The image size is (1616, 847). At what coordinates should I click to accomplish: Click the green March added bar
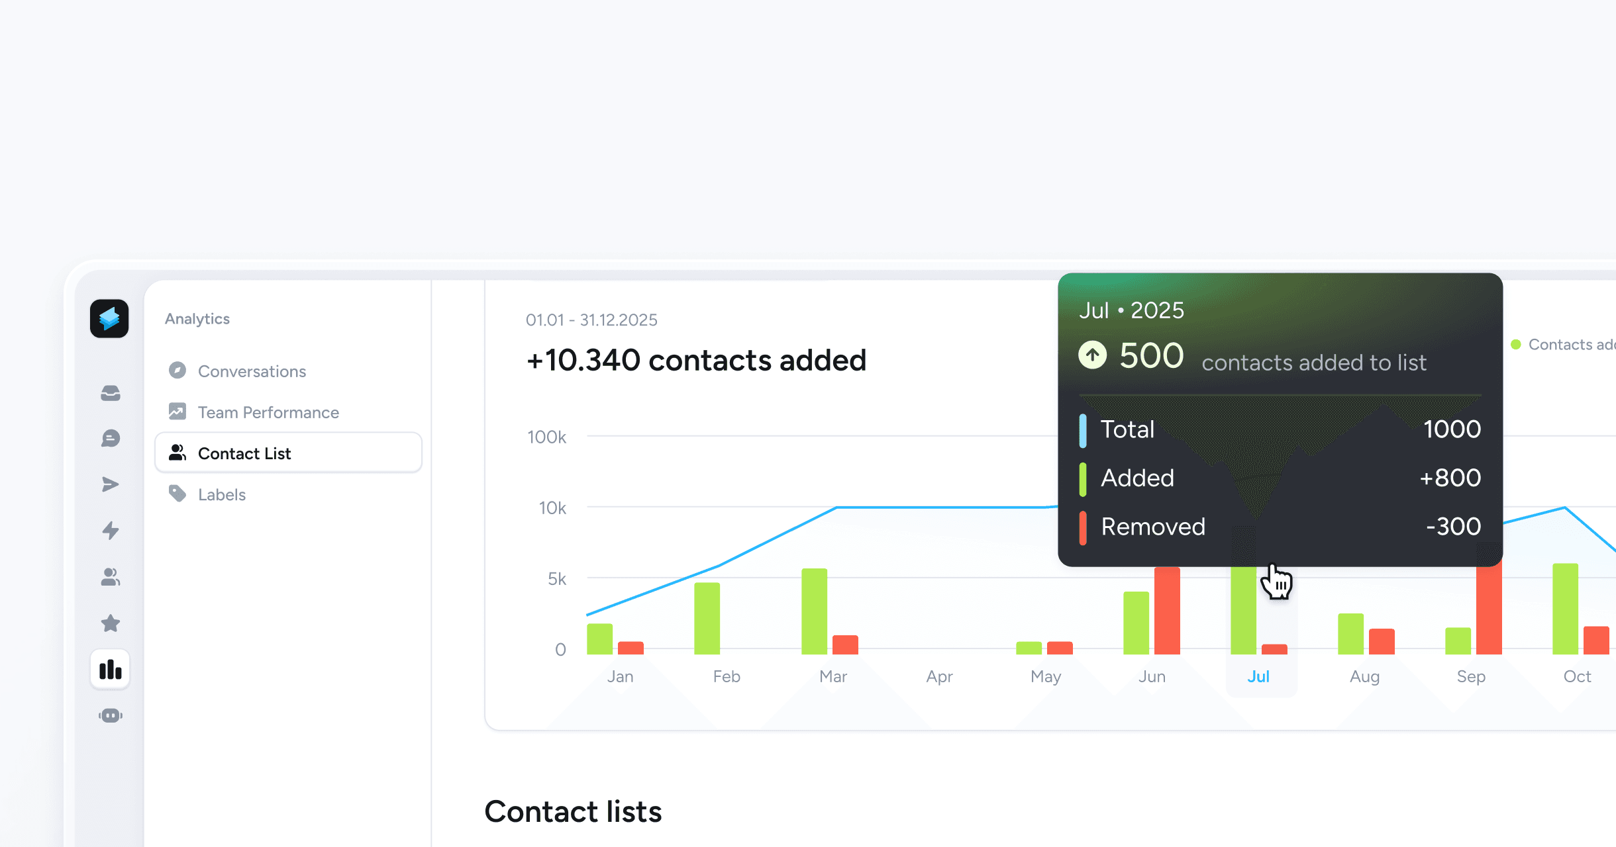click(814, 611)
